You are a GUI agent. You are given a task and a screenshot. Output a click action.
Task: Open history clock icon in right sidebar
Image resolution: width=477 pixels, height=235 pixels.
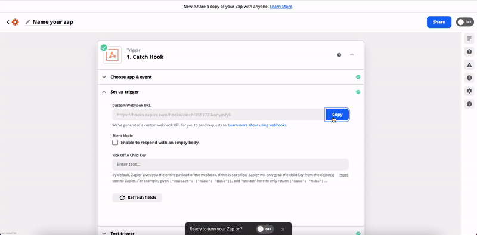click(469, 78)
